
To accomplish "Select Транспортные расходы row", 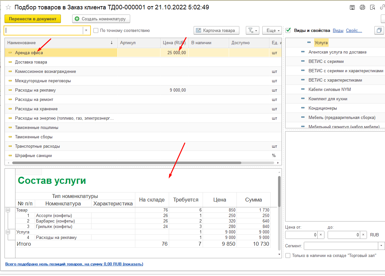I will pyautogui.click(x=143, y=146).
